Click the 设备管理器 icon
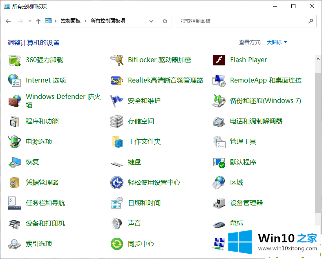This screenshot has height=259, width=322. click(x=219, y=203)
